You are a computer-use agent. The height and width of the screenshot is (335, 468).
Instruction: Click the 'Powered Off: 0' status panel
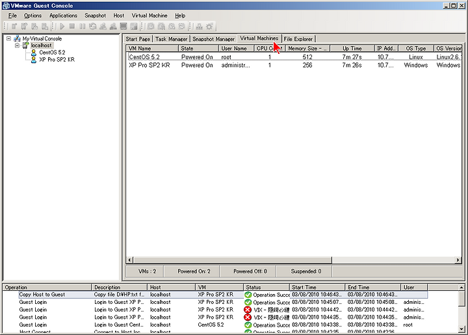(248, 271)
